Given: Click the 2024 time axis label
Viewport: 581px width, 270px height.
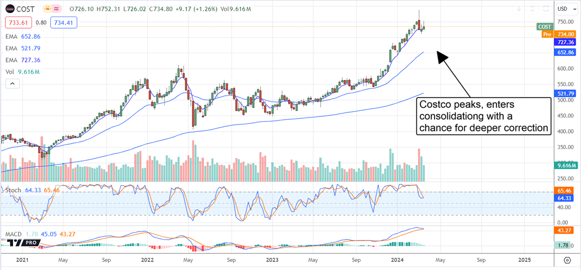Looking at the screenshot, I should click(x=397, y=259).
